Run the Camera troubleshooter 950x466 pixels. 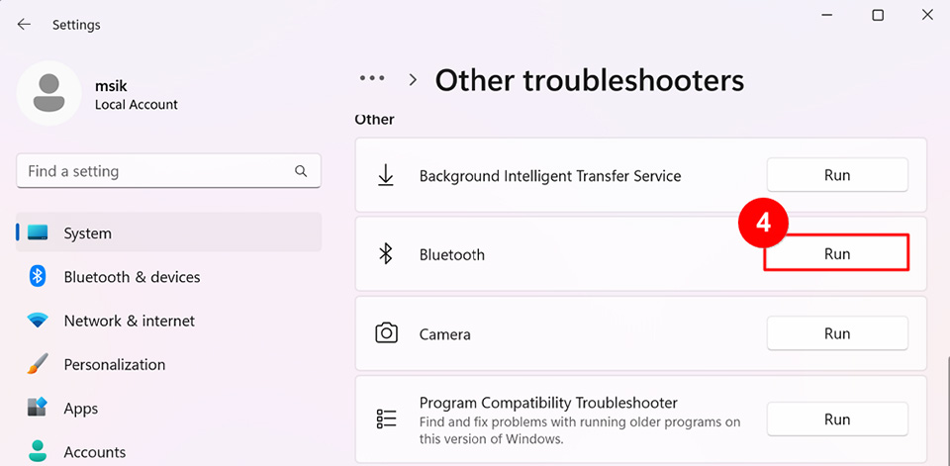pos(837,333)
